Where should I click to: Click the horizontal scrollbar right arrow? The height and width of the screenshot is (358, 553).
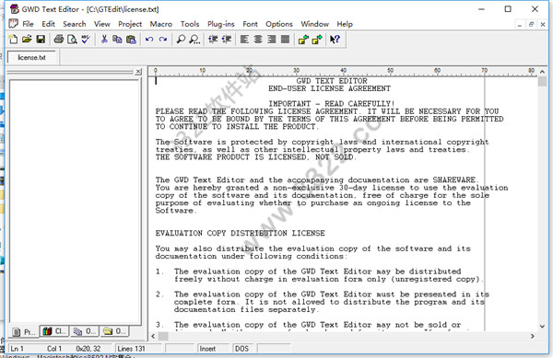[x=532, y=336]
